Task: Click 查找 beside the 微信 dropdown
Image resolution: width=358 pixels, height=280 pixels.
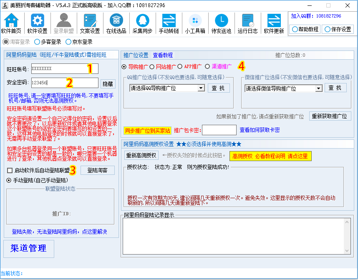Action: (335, 88)
